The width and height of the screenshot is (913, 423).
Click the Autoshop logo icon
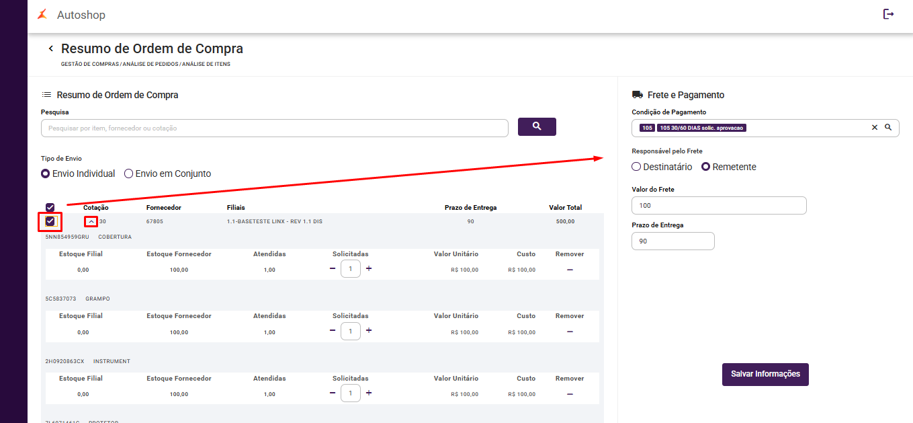coord(42,15)
